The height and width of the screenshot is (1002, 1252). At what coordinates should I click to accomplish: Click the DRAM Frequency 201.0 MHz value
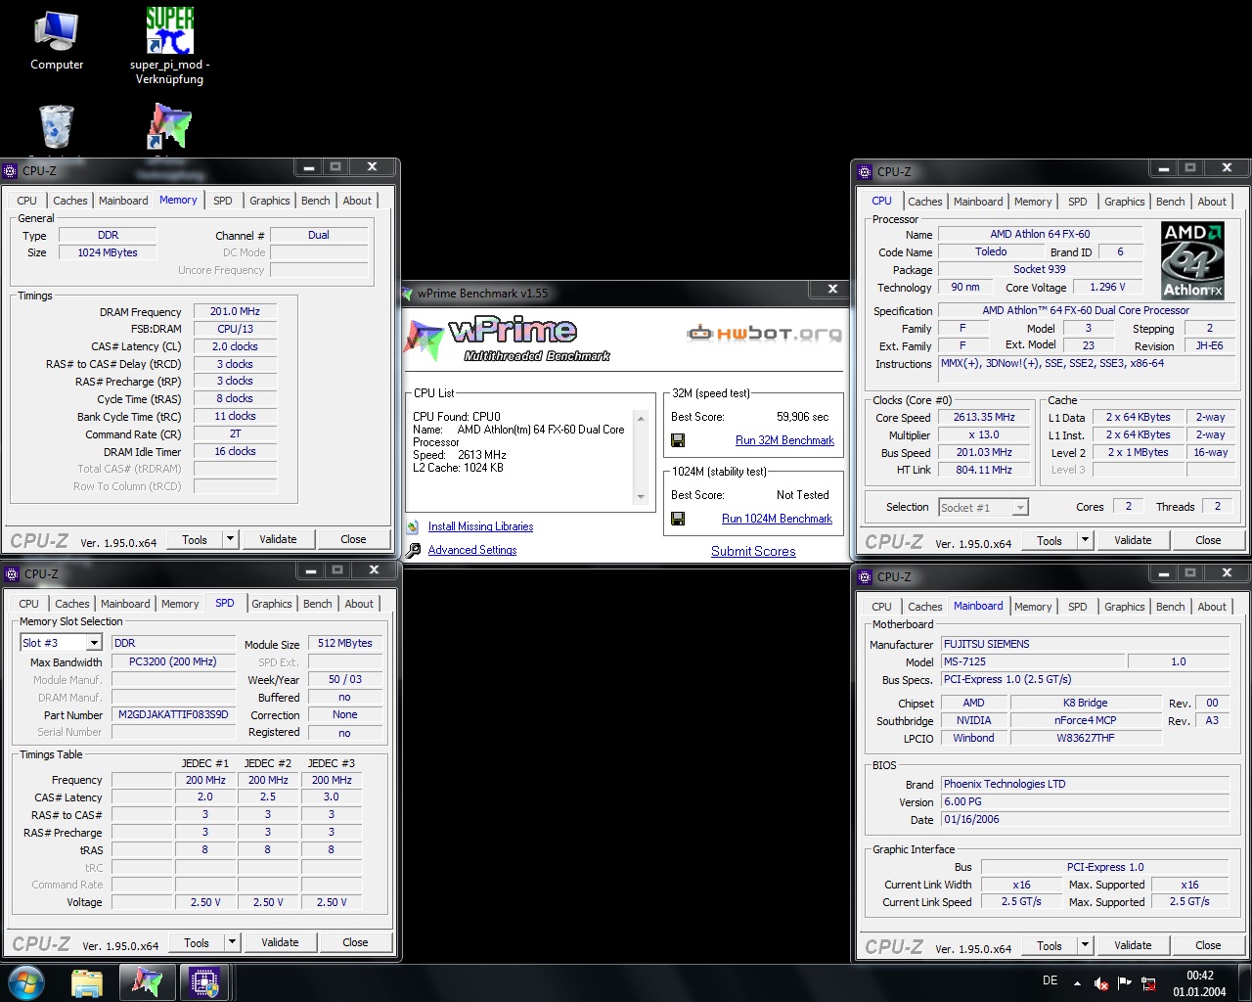(x=235, y=311)
